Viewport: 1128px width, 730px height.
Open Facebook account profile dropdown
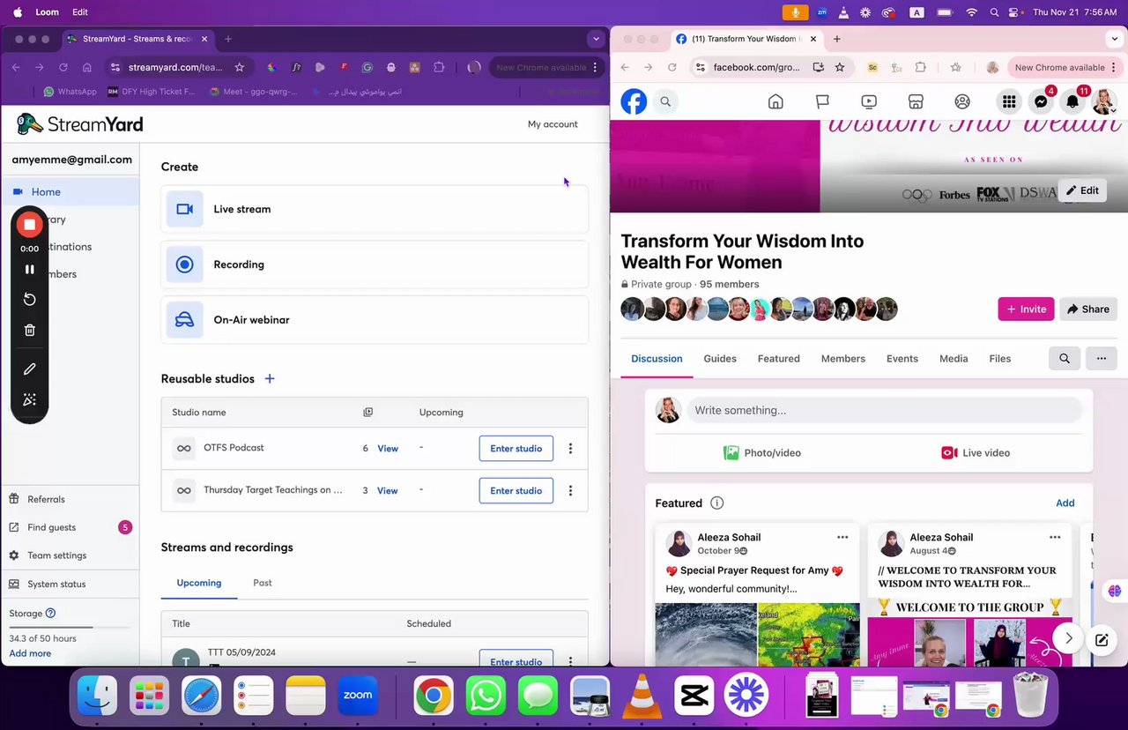pyautogui.click(x=1104, y=101)
